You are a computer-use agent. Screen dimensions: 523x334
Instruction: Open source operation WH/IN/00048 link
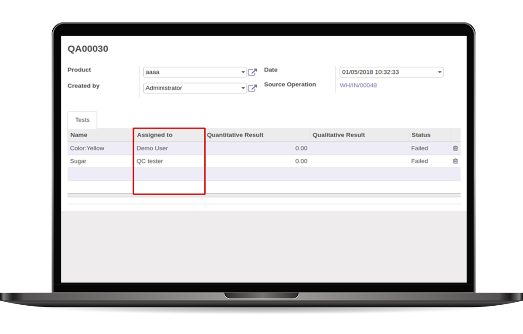tap(358, 85)
